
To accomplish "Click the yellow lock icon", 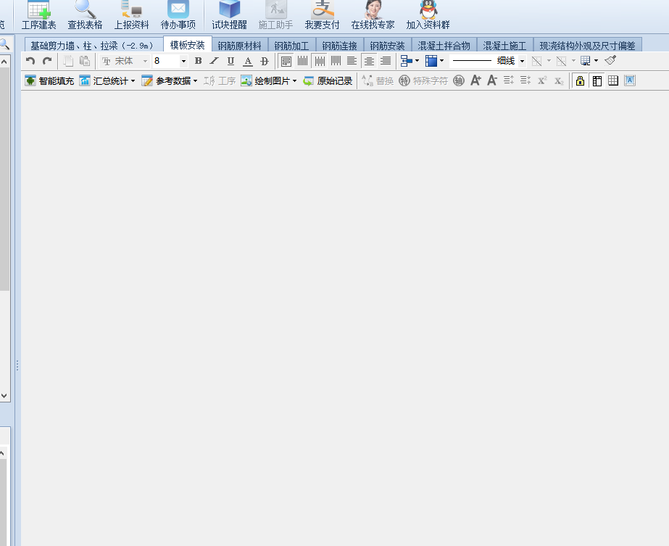I will [x=580, y=80].
